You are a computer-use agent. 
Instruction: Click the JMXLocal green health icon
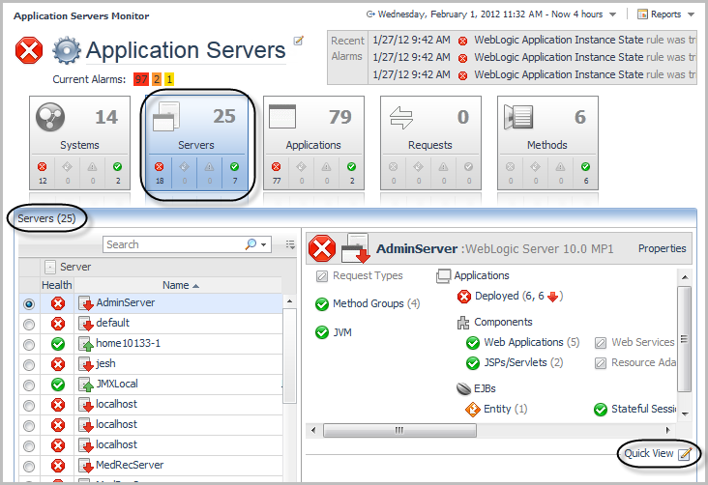tap(58, 385)
